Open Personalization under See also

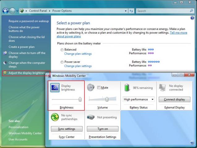(x=18, y=127)
